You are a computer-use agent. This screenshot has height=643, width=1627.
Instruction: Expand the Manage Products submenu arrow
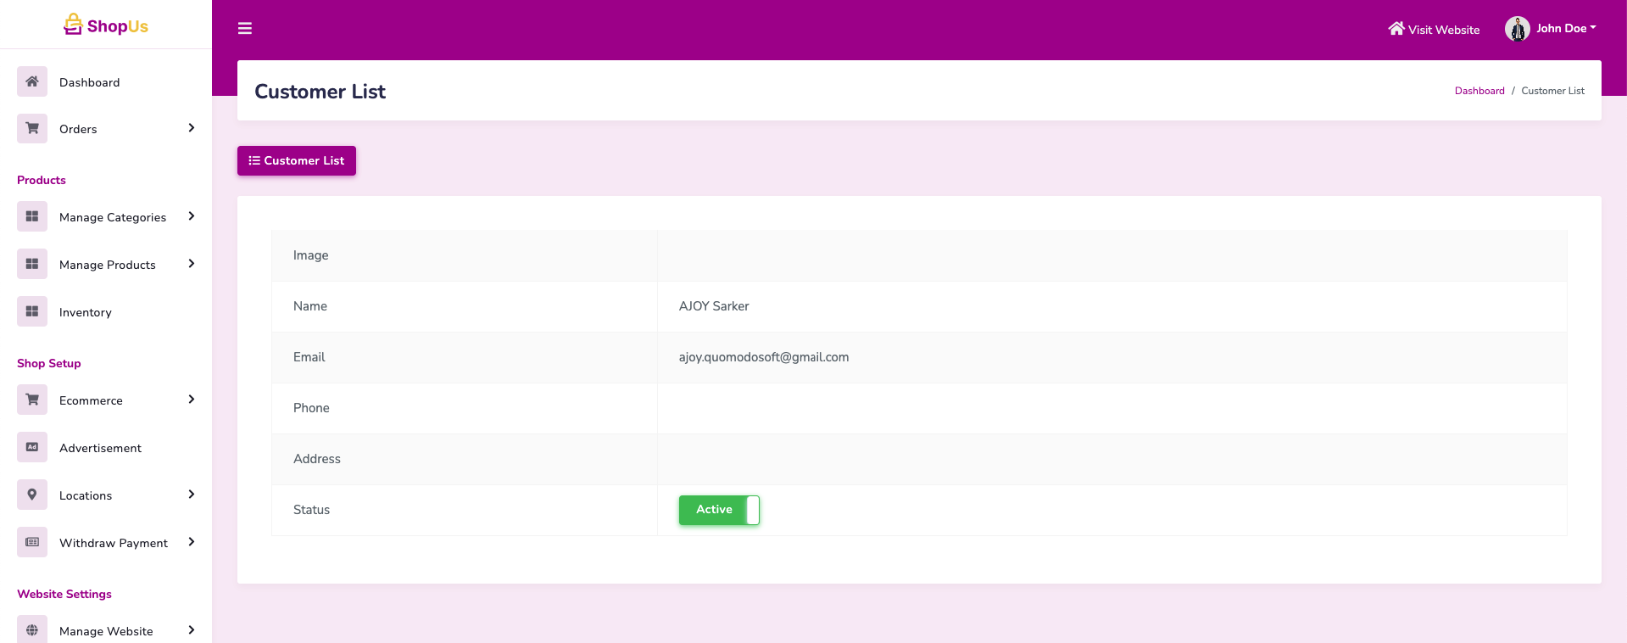click(x=192, y=264)
